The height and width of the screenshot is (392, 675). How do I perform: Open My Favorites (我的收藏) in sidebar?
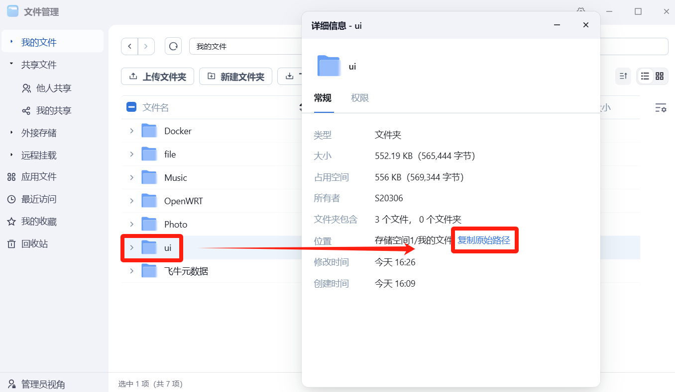coord(38,222)
